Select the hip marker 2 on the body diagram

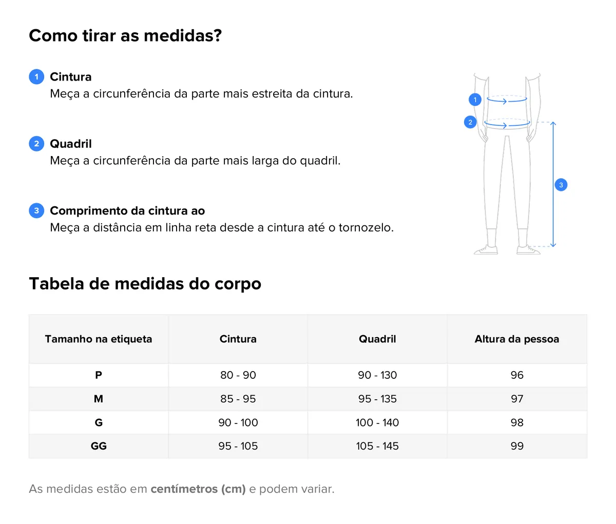(470, 122)
